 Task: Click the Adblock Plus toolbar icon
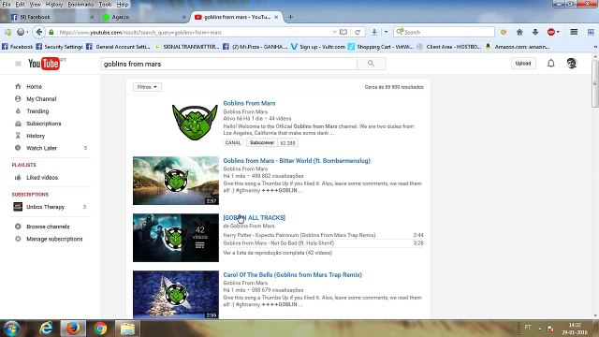click(551, 32)
